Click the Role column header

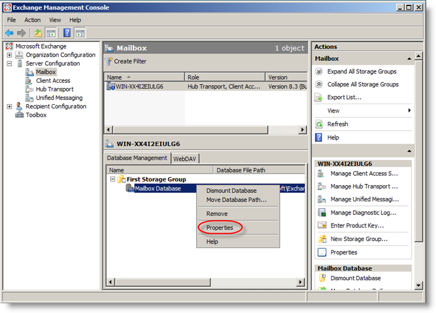coord(225,77)
